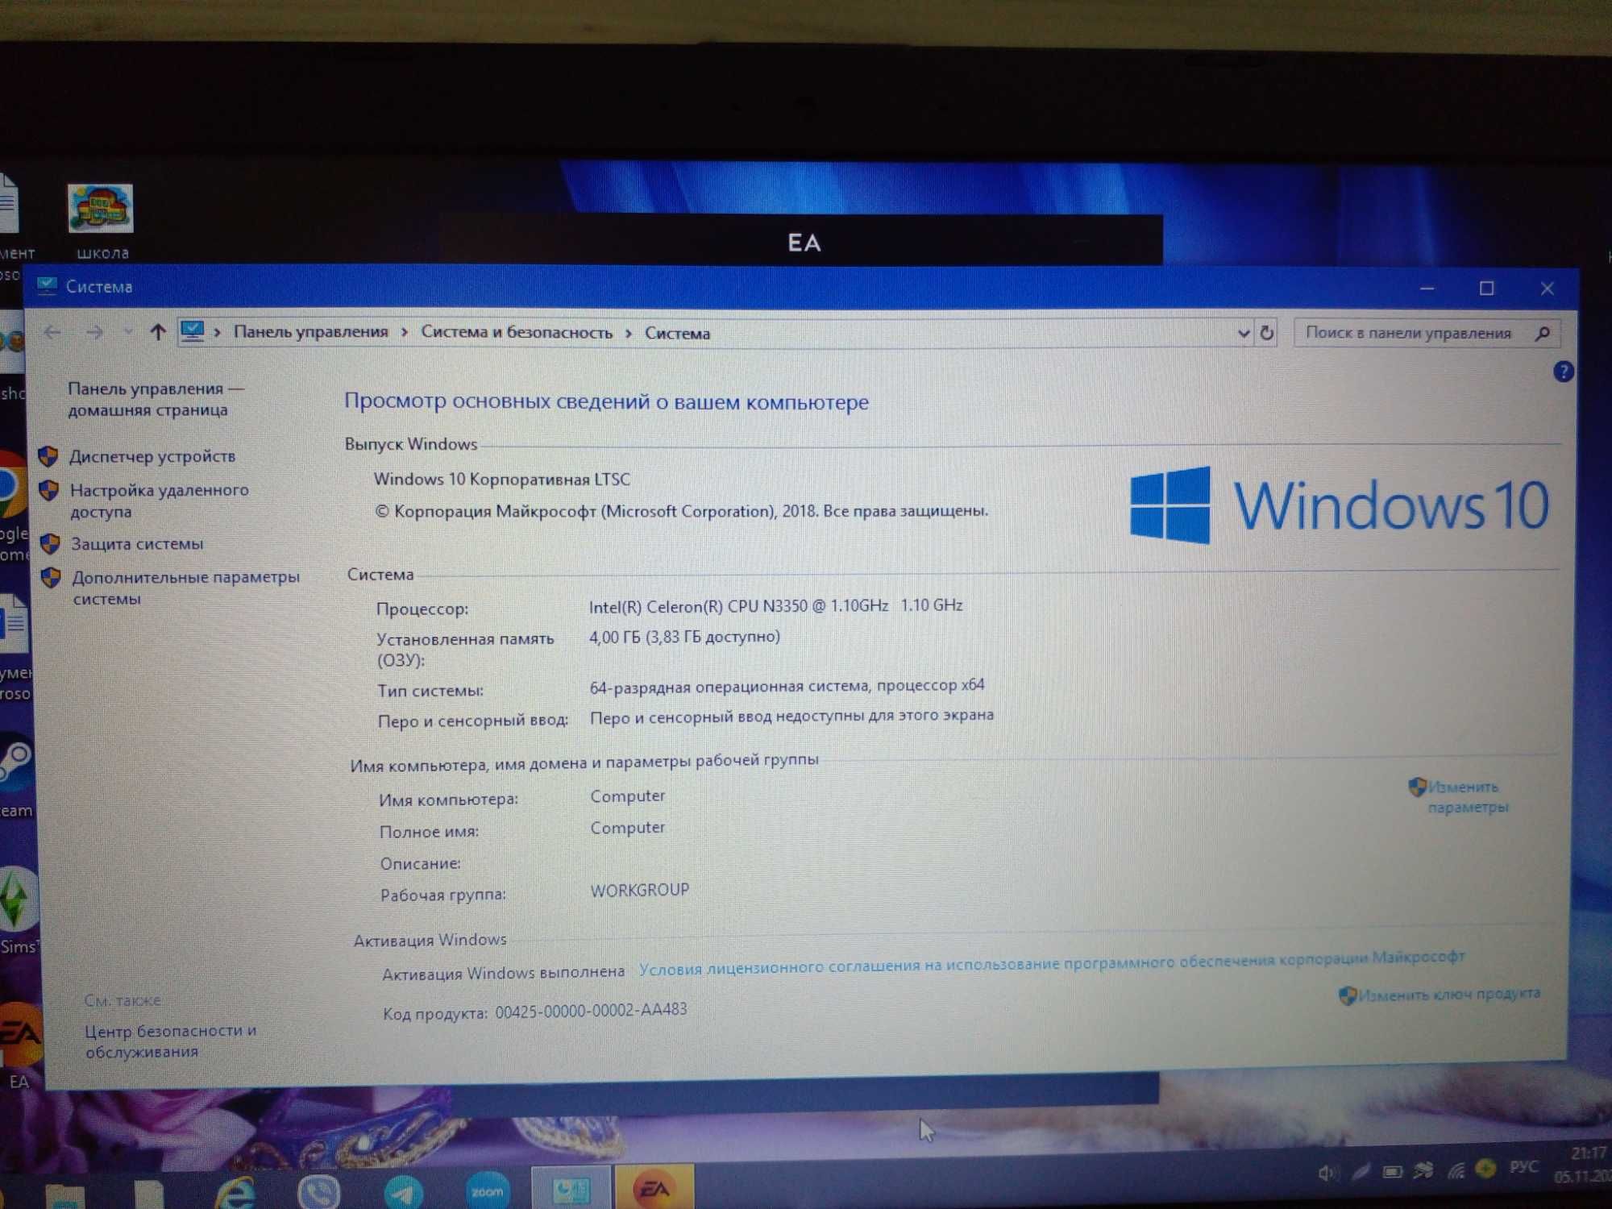
Task: Click shield icon beside Защита системы
Action: click(x=50, y=544)
